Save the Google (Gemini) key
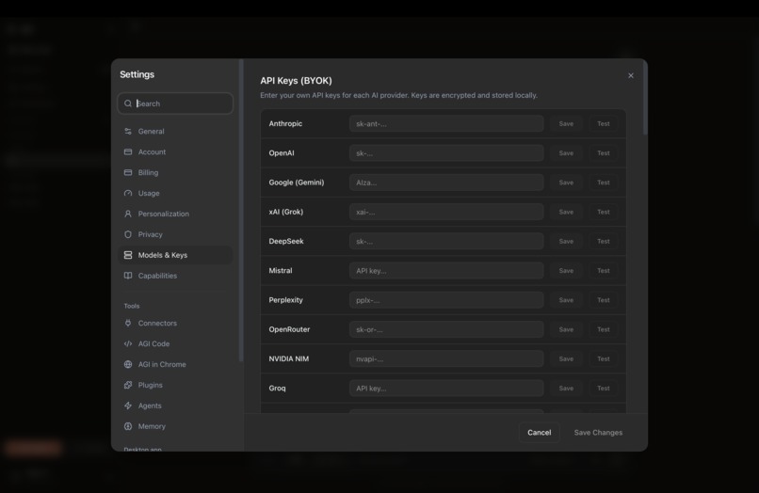The height and width of the screenshot is (493, 759). (566, 183)
